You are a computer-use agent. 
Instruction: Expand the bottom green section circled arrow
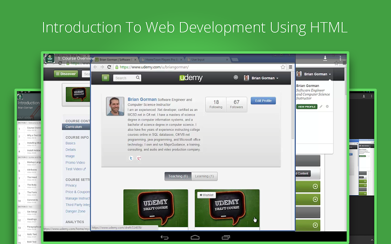[315, 225]
